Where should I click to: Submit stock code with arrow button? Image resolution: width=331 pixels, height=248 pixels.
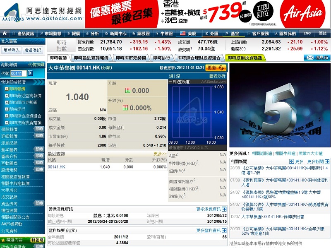31,73
